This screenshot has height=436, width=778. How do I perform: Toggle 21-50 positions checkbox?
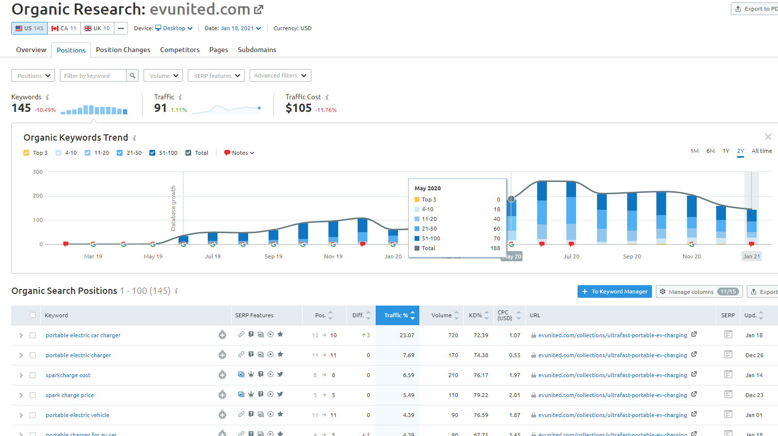tap(120, 153)
